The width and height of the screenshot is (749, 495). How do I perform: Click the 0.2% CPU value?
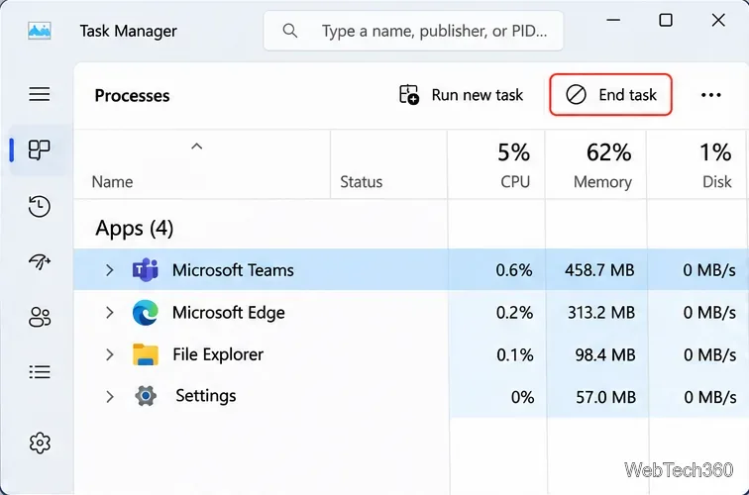pyautogui.click(x=514, y=313)
